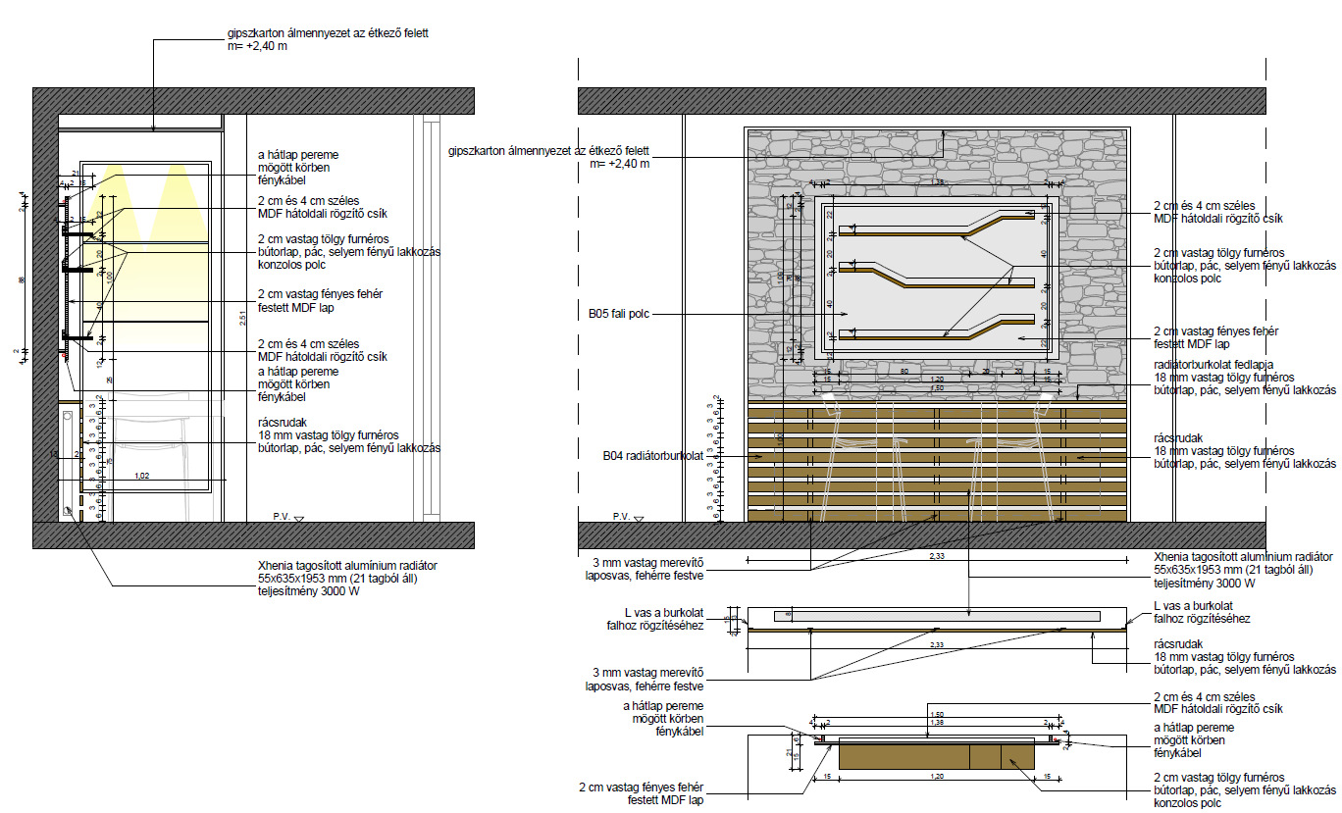The width and height of the screenshot is (1342, 813).
Task: Click the "B04 radiátorburkolat" label
Action: click(650, 456)
